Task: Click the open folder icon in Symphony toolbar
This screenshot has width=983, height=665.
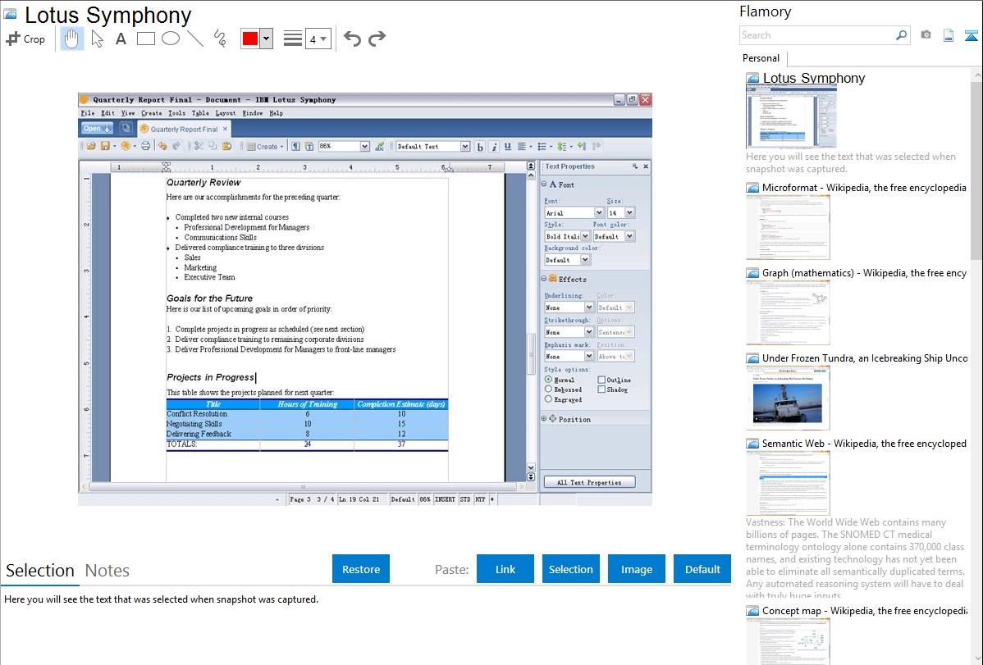Action: tap(91, 146)
